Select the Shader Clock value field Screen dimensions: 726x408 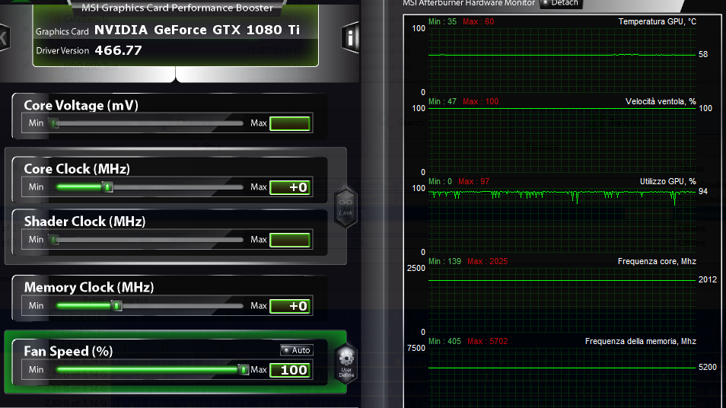pyautogui.click(x=290, y=240)
